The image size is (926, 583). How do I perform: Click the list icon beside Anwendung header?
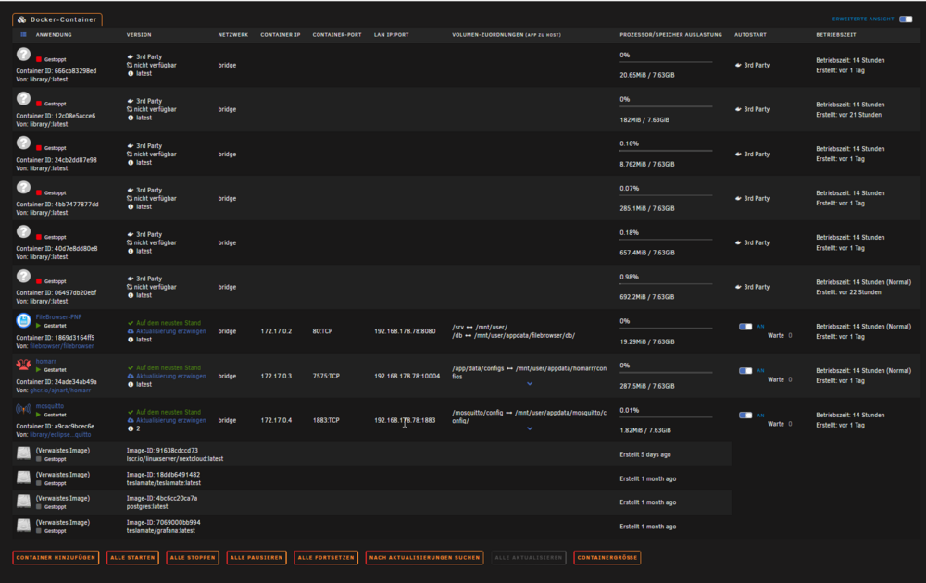tap(24, 35)
